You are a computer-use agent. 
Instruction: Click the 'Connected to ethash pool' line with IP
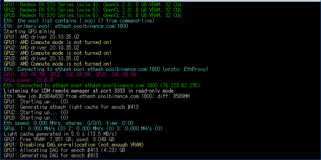[x=102, y=85]
